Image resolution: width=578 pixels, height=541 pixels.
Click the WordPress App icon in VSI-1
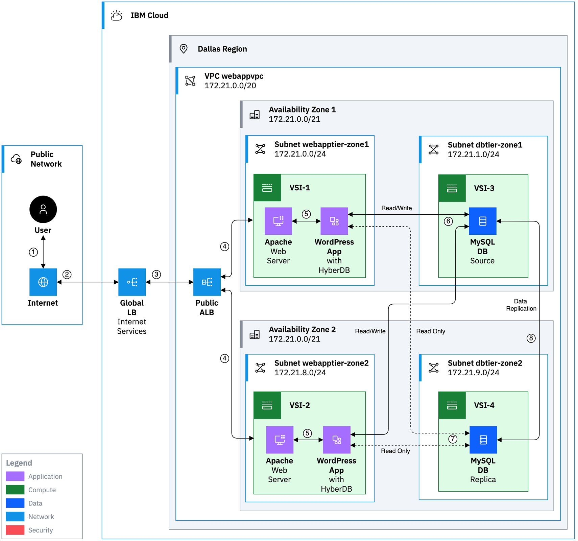tap(334, 221)
